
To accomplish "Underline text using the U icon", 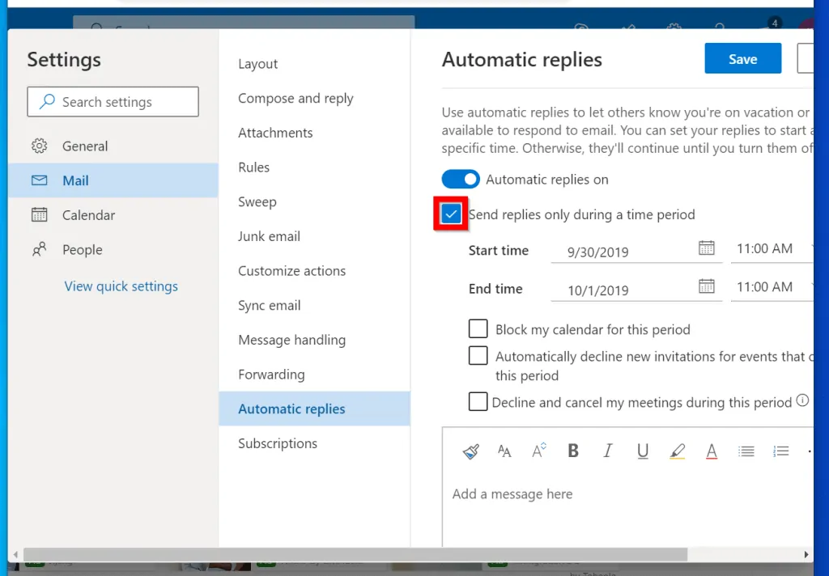I will [x=643, y=451].
